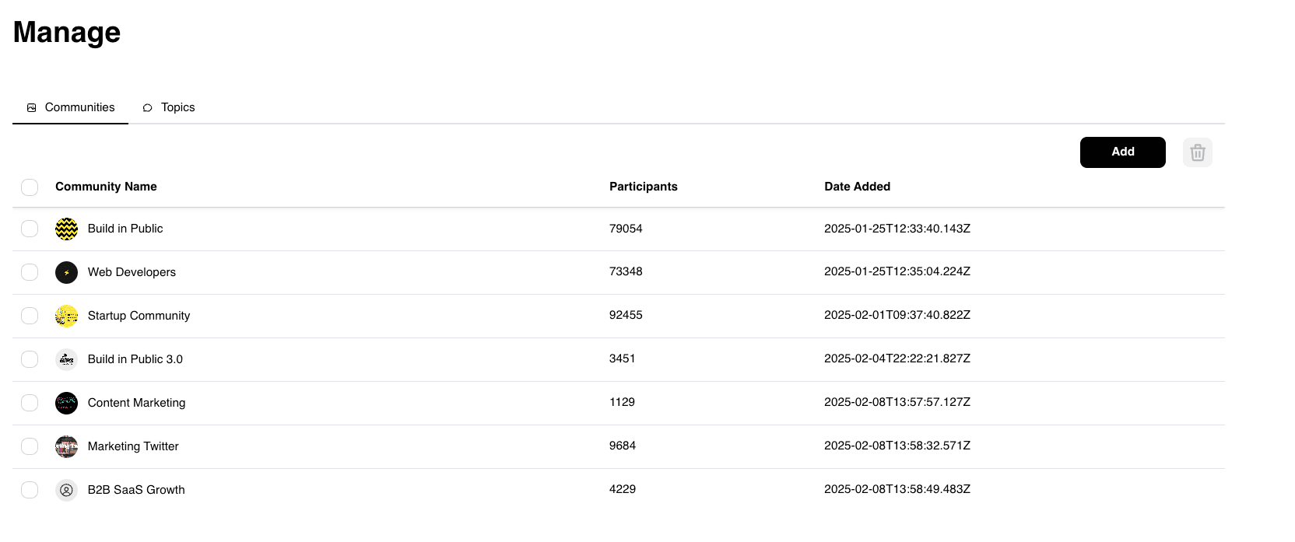Click the Participants column header
Viewport: 1295px width, 542px height.
tap(644, 187)
